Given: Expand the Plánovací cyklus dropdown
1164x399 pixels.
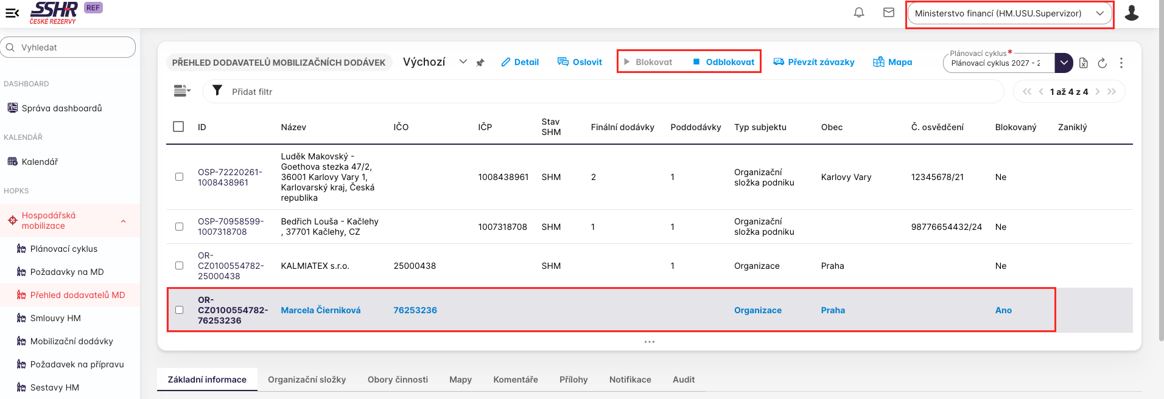Looking at the screenshot, I should [x=1064, y=63].
